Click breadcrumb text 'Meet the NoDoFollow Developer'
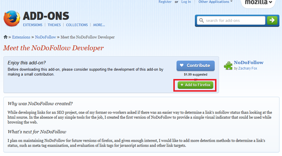282x156 pixels. coord(88,37)
